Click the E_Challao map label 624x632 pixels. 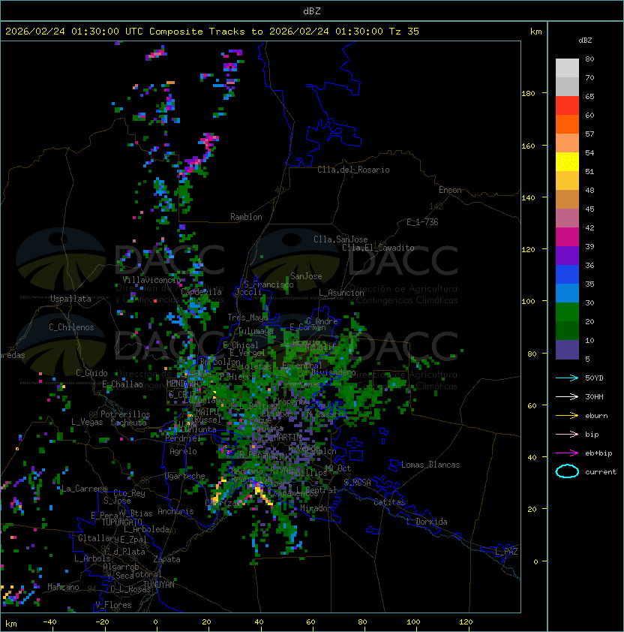coord(122,384)
